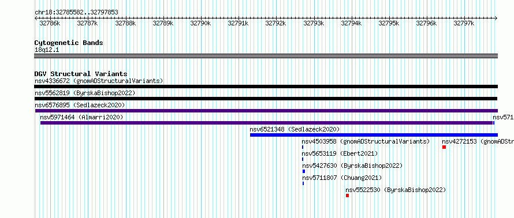
Task: Select the nsv6576895 purple variant bar
Action: (x=266, y=111)
